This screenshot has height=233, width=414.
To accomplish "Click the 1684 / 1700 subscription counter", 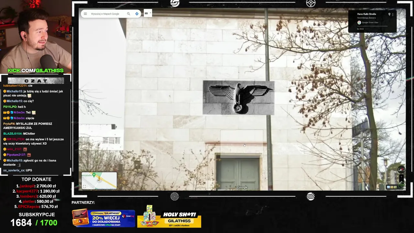I will pyautogui.click(x=34, y=223).
